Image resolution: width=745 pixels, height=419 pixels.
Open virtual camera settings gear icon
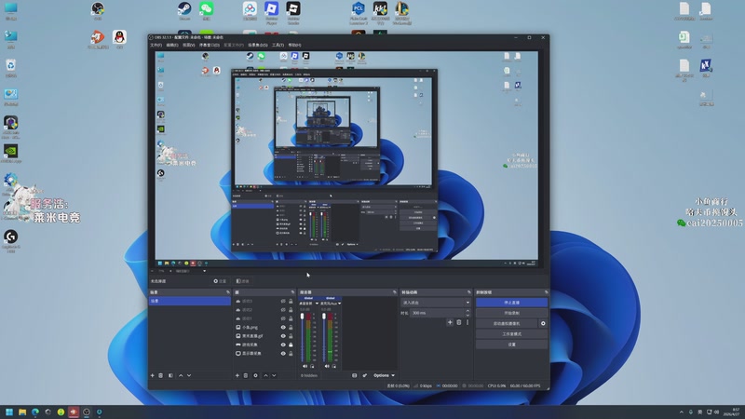pos(543,323)
